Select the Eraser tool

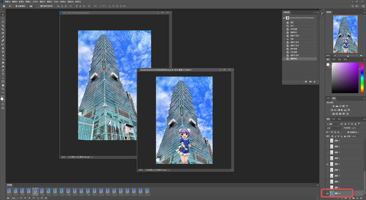tap(3, 55)
